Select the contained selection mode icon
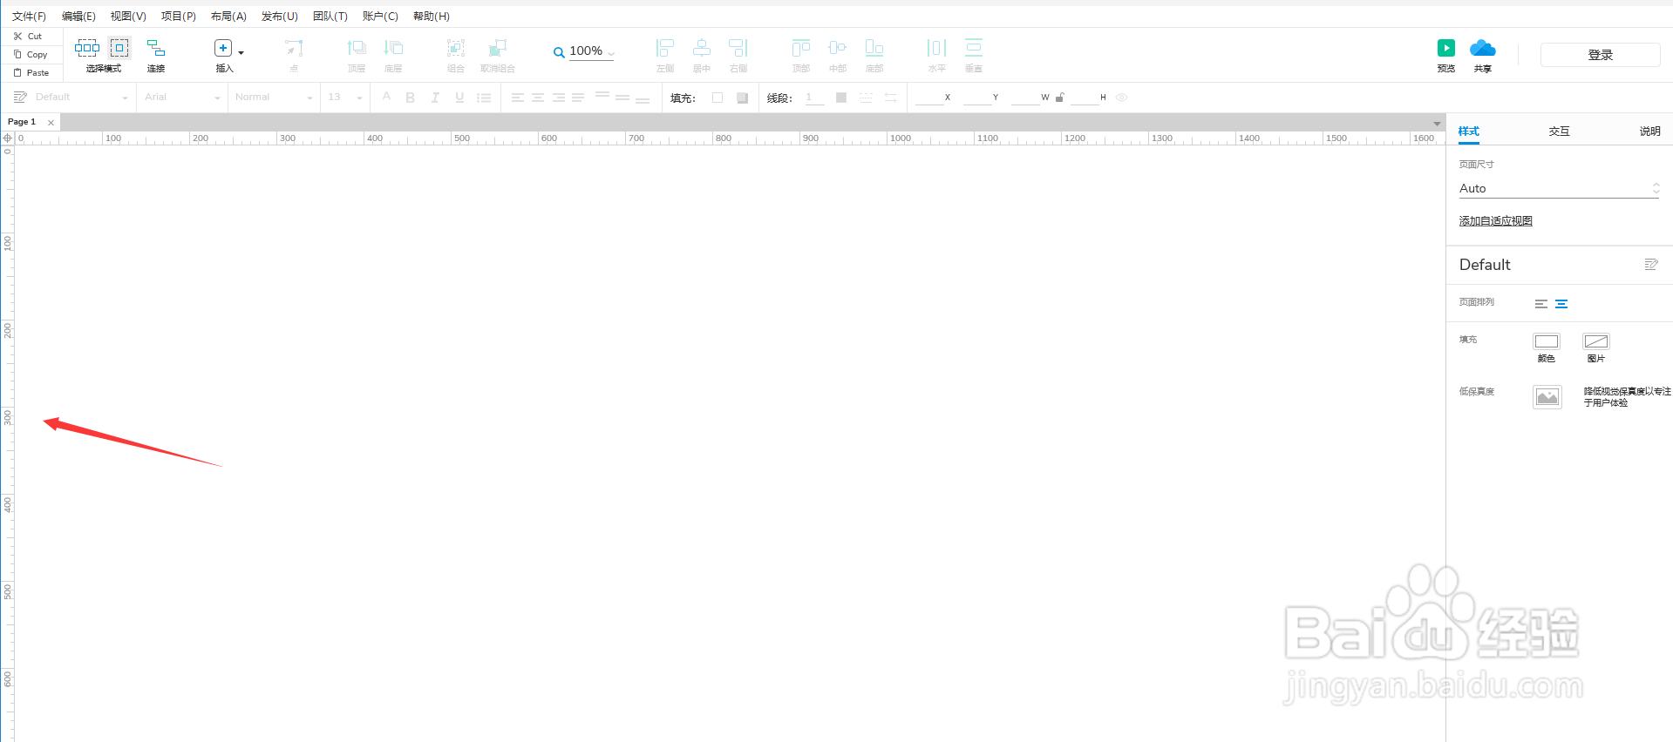Screen dimensions: 1673x742 119,47
